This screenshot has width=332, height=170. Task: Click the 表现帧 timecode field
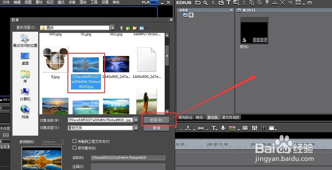click(52, 142)
